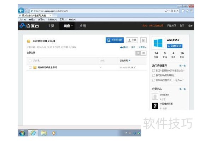Click the 立即关注 follow button
This screenshot has width=212, height=141.
175,46
